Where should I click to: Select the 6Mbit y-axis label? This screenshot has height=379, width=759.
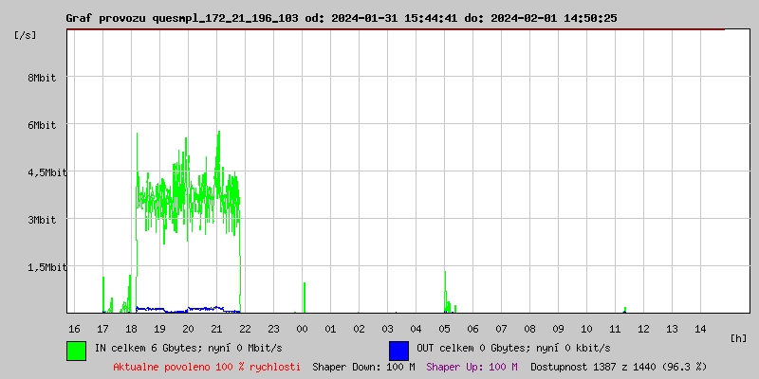coord(42,125)
